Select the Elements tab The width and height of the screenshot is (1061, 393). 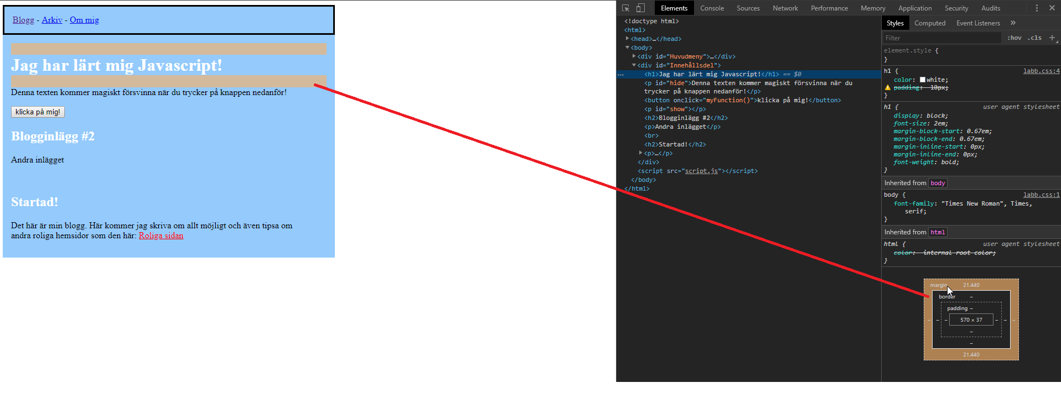[674, 8]
